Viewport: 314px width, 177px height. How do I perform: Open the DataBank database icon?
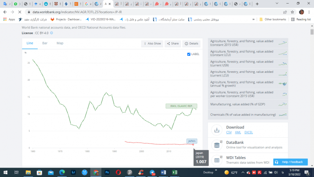[x=217, y=145]
